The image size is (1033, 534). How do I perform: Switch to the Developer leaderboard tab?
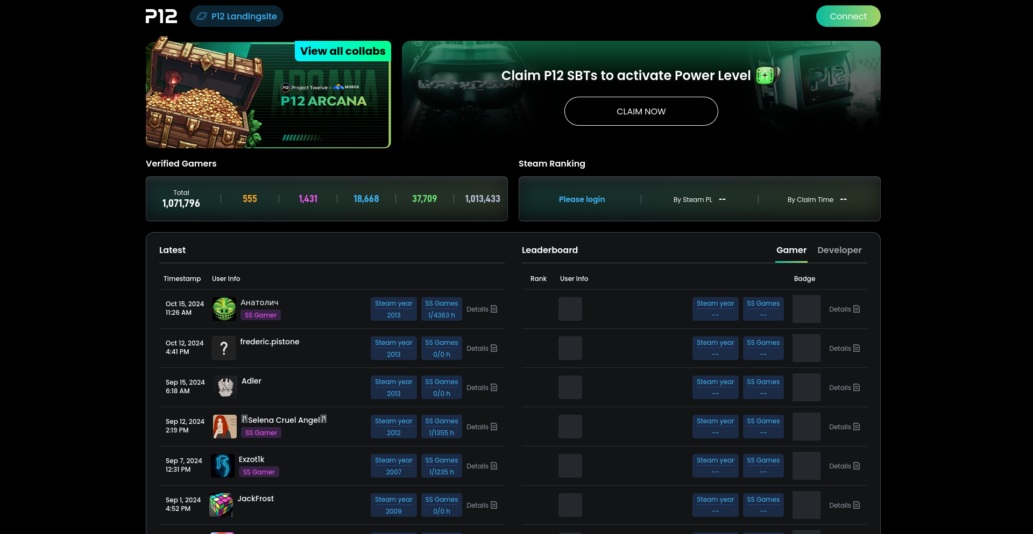click(839, 250)
